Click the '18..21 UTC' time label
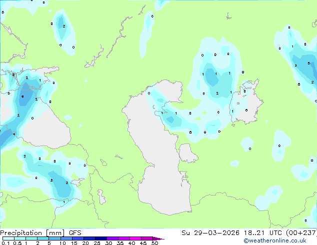317x245 pixels. click(262, 233)
